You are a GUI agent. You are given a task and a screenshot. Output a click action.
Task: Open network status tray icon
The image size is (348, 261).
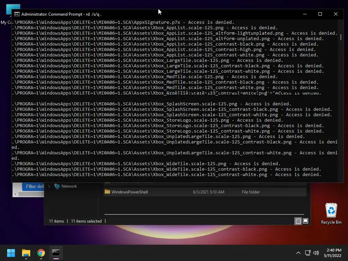[x=308, y=253]
